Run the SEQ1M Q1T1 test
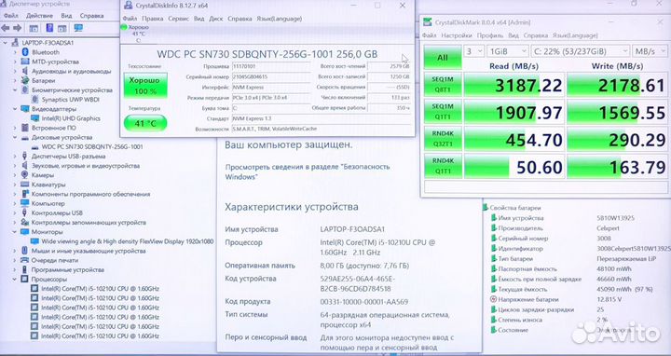 click(x=443, y=112)
